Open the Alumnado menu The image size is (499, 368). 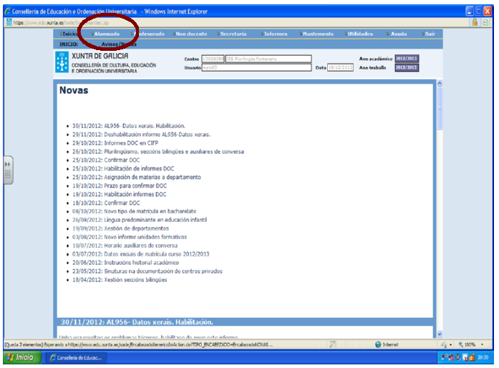pos(105,34)
